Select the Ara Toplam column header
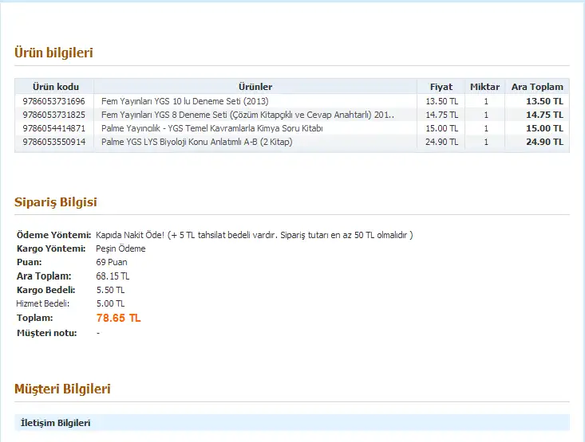Screen dimensions: 585x442 537,87
